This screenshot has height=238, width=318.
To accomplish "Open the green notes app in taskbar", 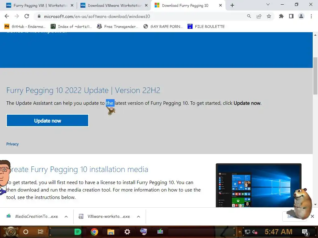I will tap(78, 232).
